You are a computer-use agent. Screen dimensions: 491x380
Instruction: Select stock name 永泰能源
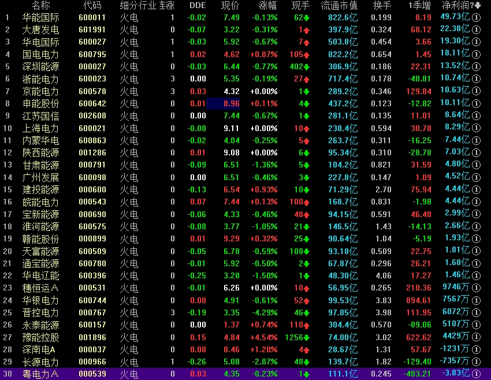pyautogui.click(x=40, y=325)
